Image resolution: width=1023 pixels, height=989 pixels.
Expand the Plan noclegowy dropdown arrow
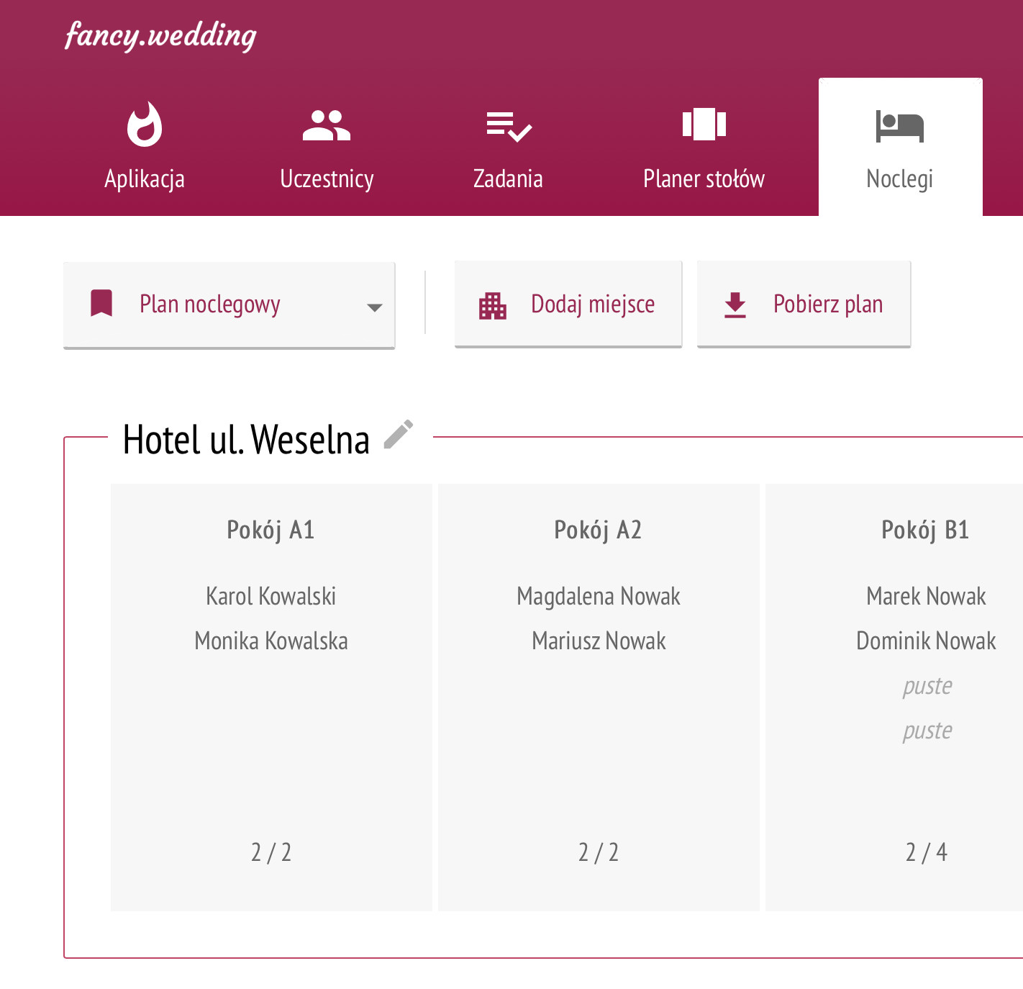374,307
